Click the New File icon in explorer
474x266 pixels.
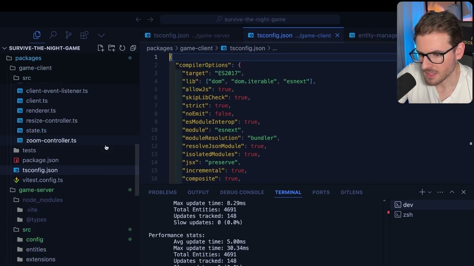point(101,48)
